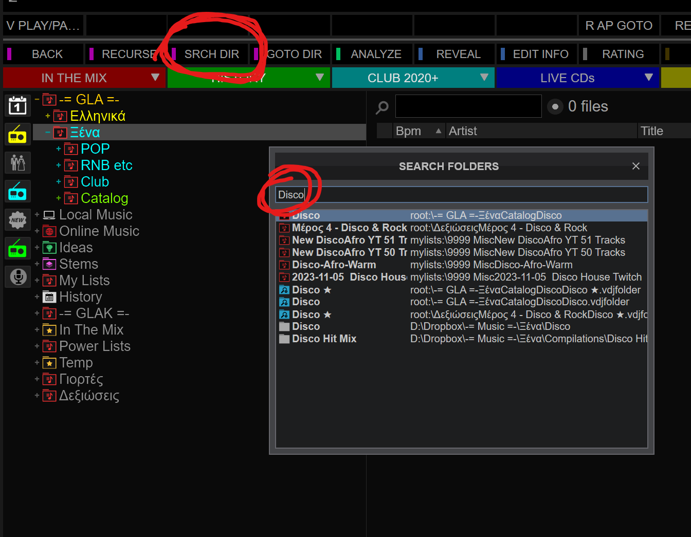This screenshot has width=691, height=537.
Task: Click the microphone sidebar icon
Action: click(x=18, y=277)
